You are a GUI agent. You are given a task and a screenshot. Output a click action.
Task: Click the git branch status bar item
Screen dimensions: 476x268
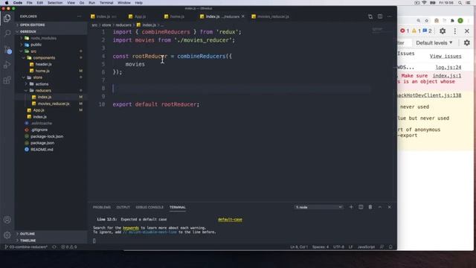pos(26,246)
